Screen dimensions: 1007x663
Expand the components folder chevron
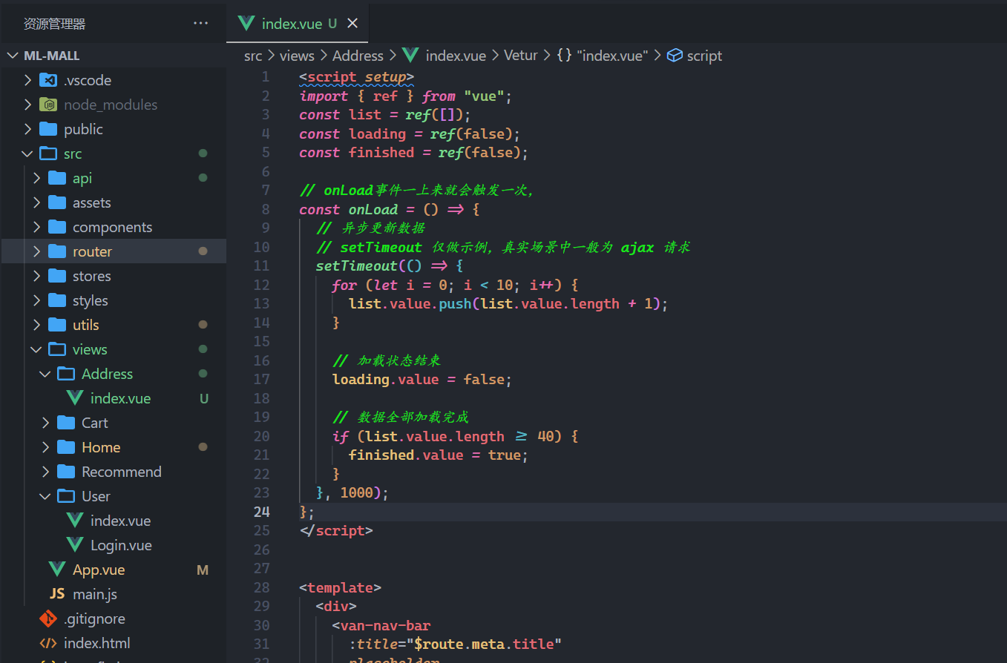(36, 227)
